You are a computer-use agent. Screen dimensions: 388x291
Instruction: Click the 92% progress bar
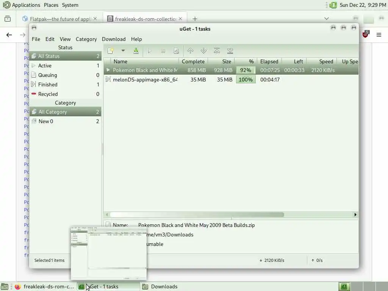pos(246,70)
